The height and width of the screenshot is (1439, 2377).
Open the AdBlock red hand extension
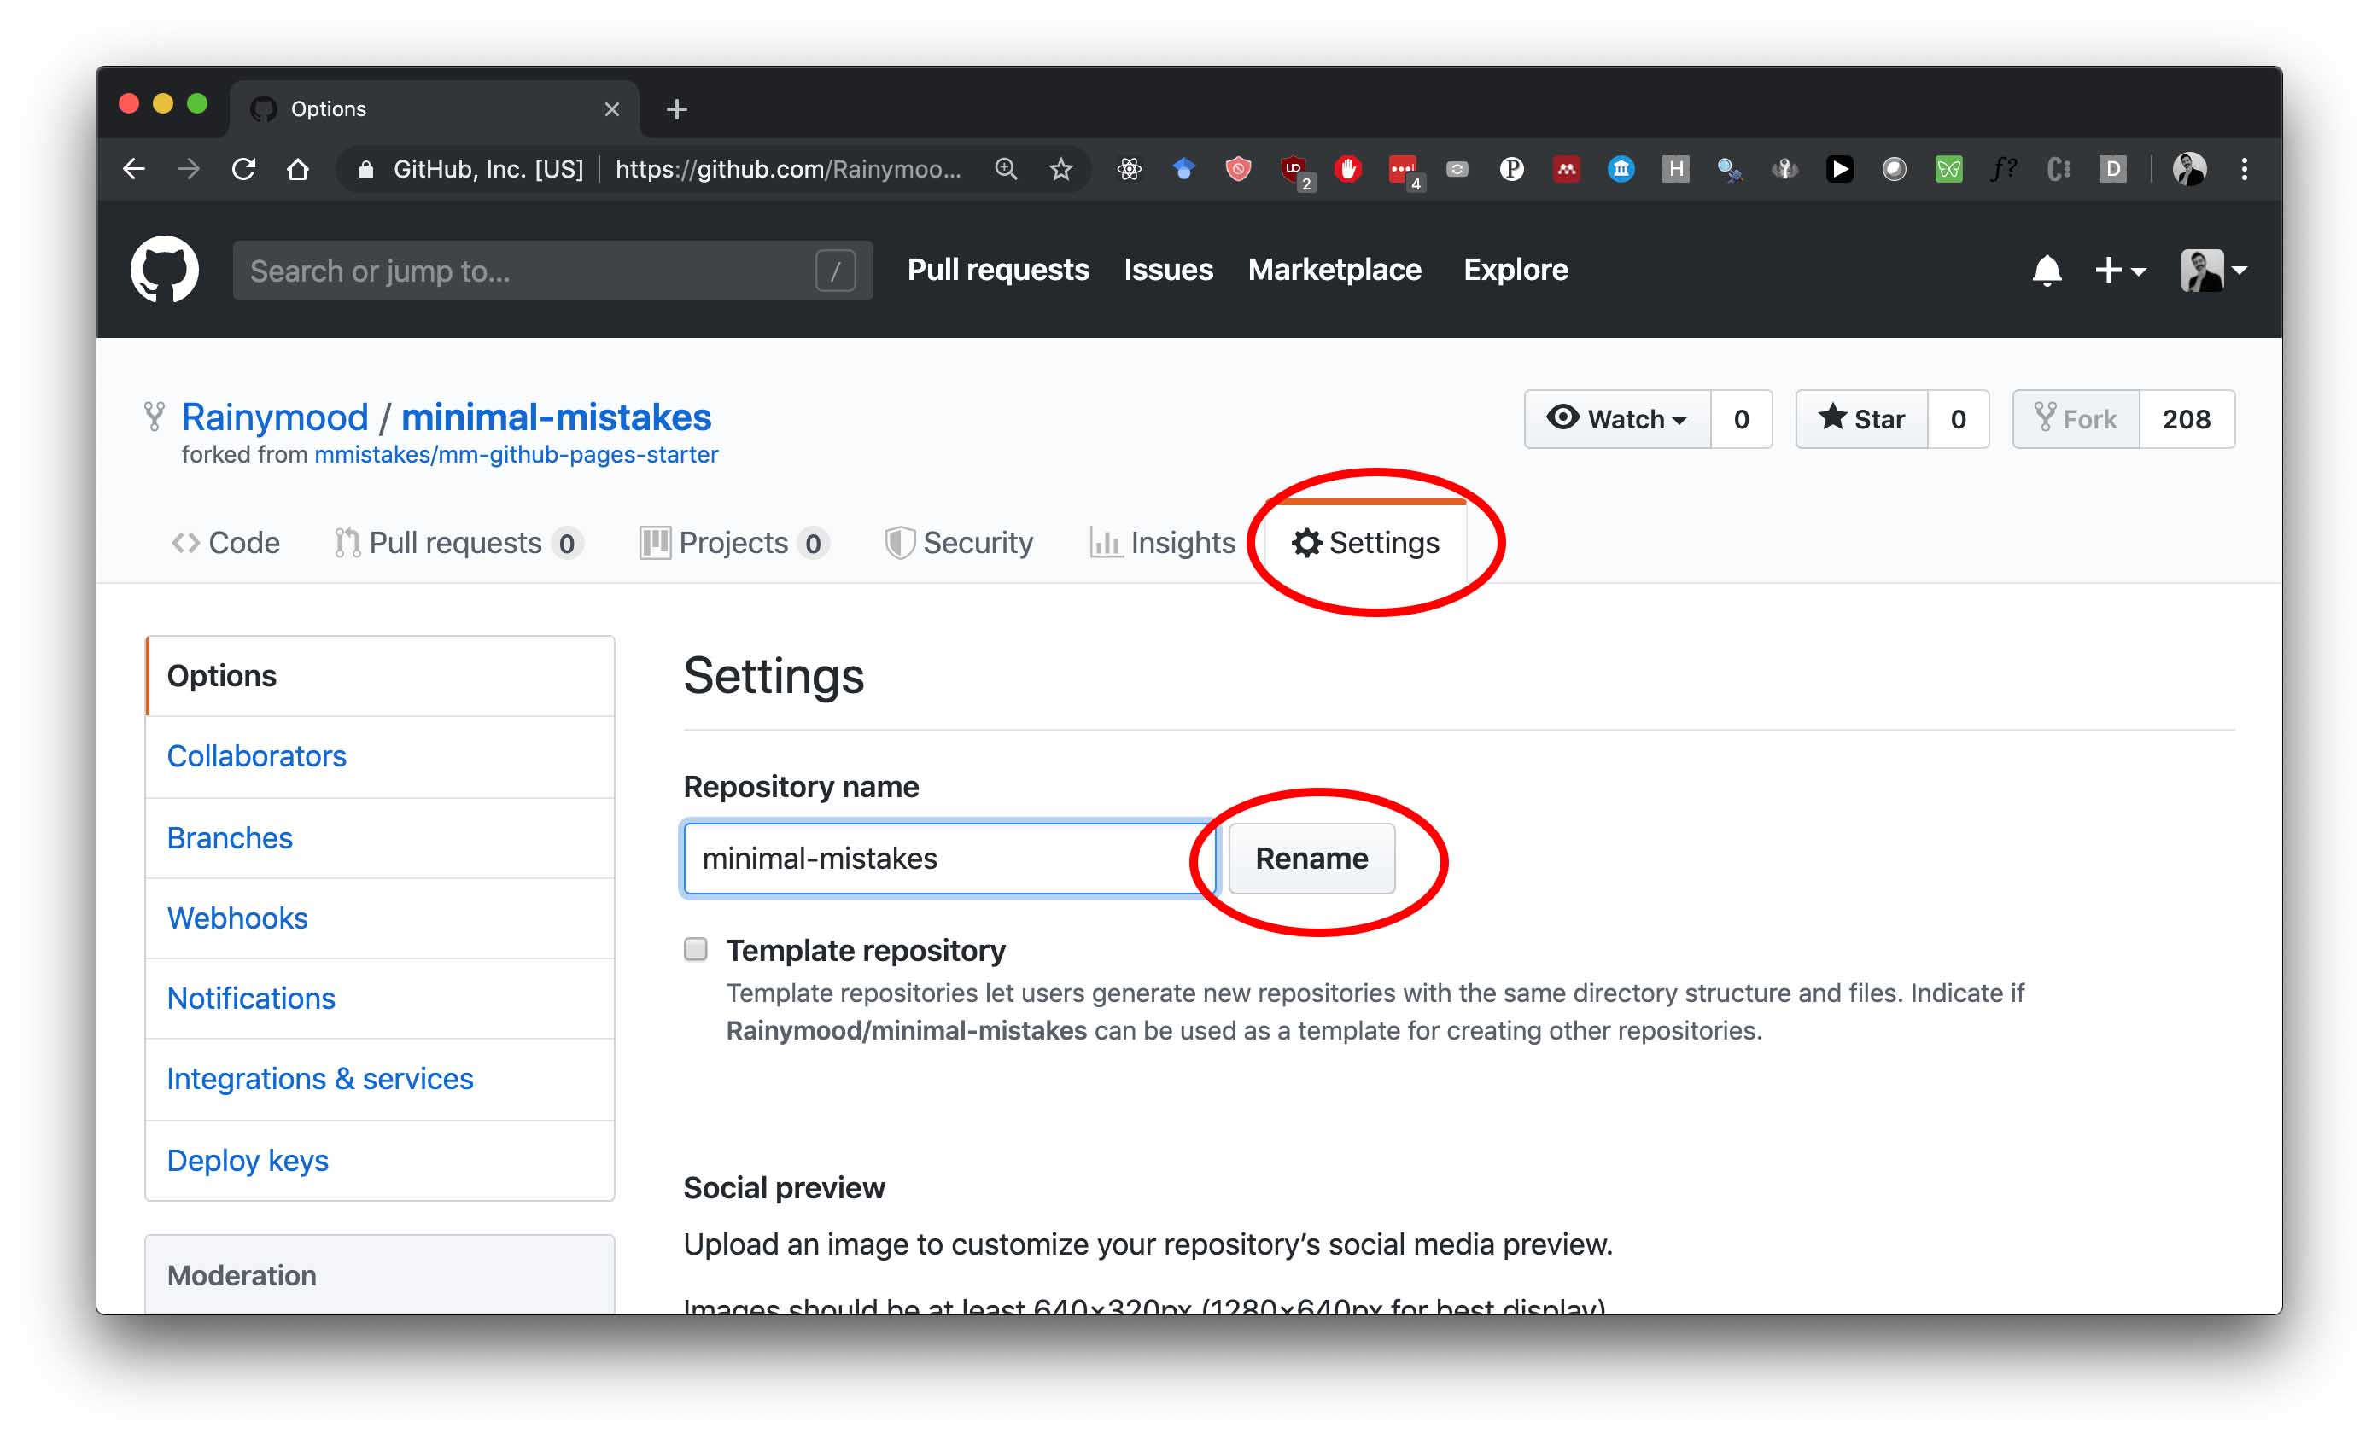[x=1347, y=170]
